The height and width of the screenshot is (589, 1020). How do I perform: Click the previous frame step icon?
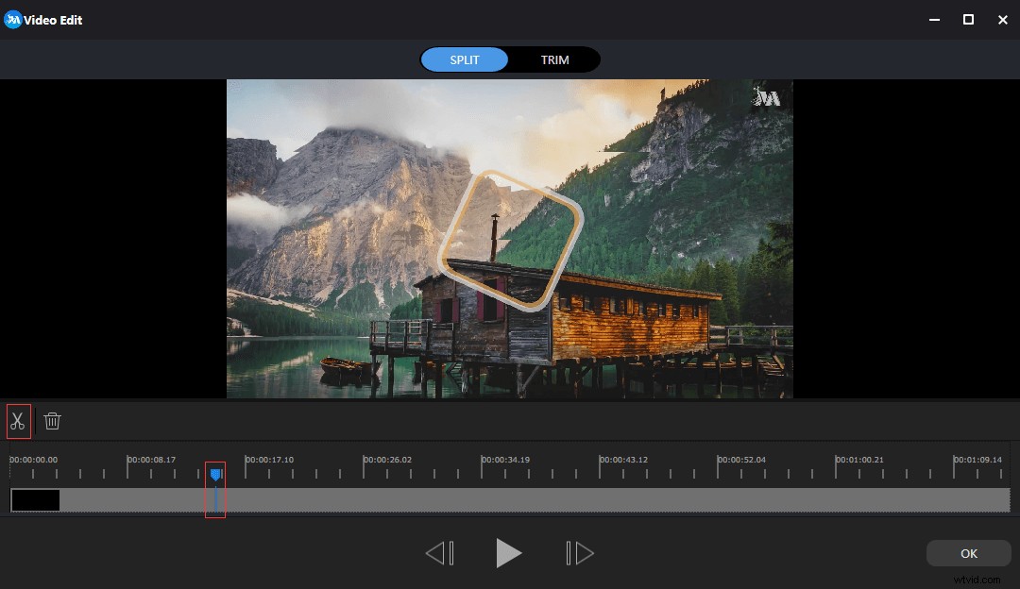[440, 553]
